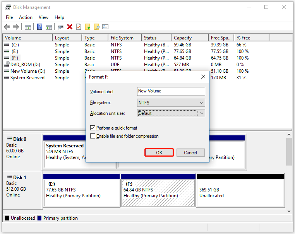295x234 pixels.
Task: Click the 31 % free cell
Action: (x=241, y=78)
